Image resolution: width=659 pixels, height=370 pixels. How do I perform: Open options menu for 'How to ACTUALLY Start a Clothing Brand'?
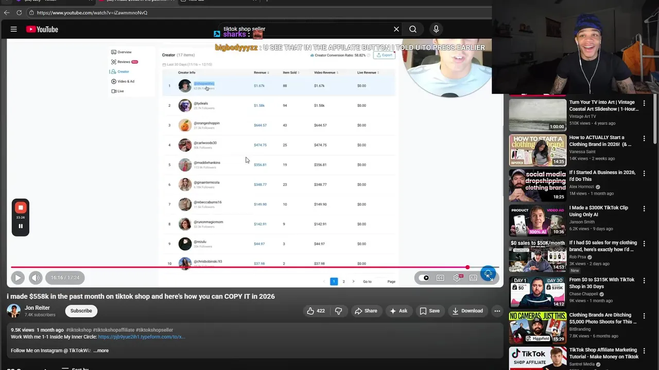pos(644,138)
